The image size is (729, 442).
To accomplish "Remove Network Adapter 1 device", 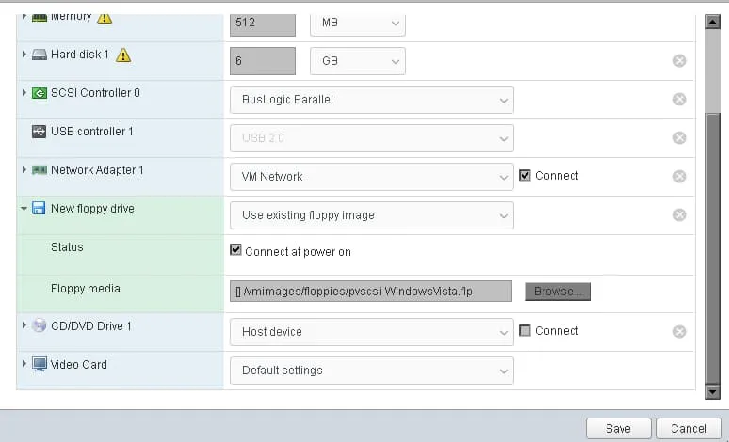I will (679, 177).
